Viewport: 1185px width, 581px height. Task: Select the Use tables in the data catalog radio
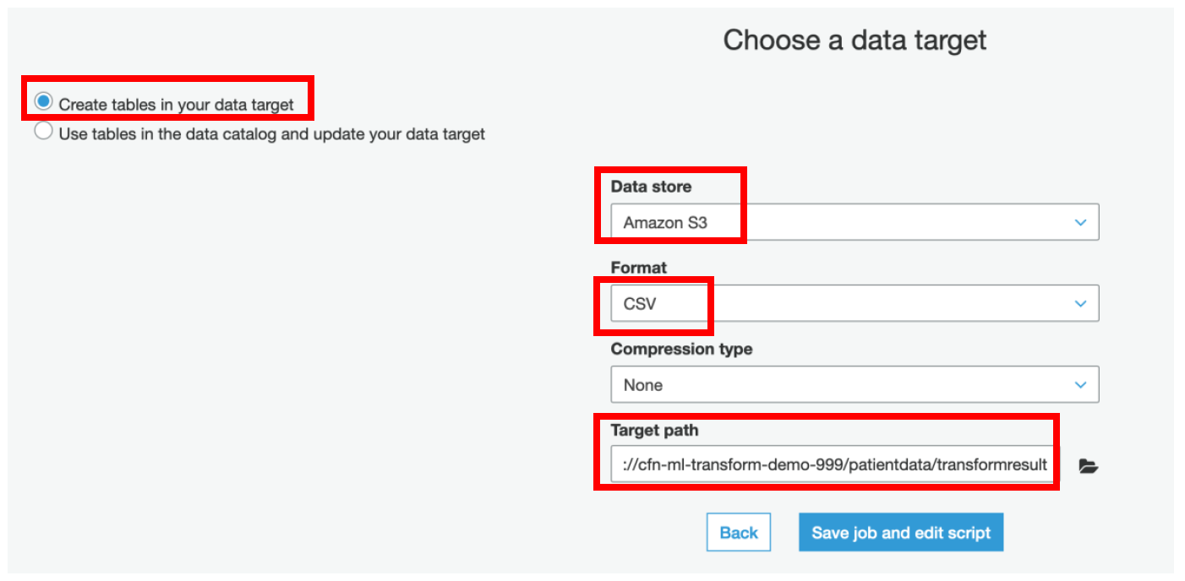coord(44,132)
